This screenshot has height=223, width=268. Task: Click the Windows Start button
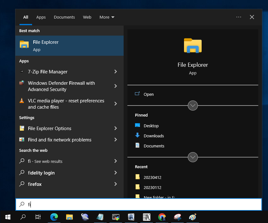point(8,217)
